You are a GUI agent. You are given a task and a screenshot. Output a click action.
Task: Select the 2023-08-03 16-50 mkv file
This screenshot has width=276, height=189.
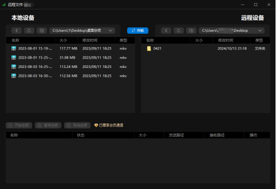(70, 76)
